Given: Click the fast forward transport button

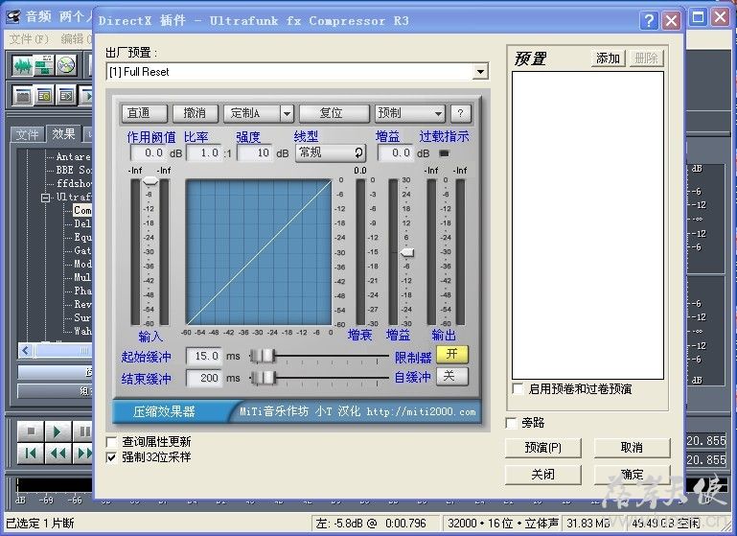Looking at the screenshot, I should (82, 454).
